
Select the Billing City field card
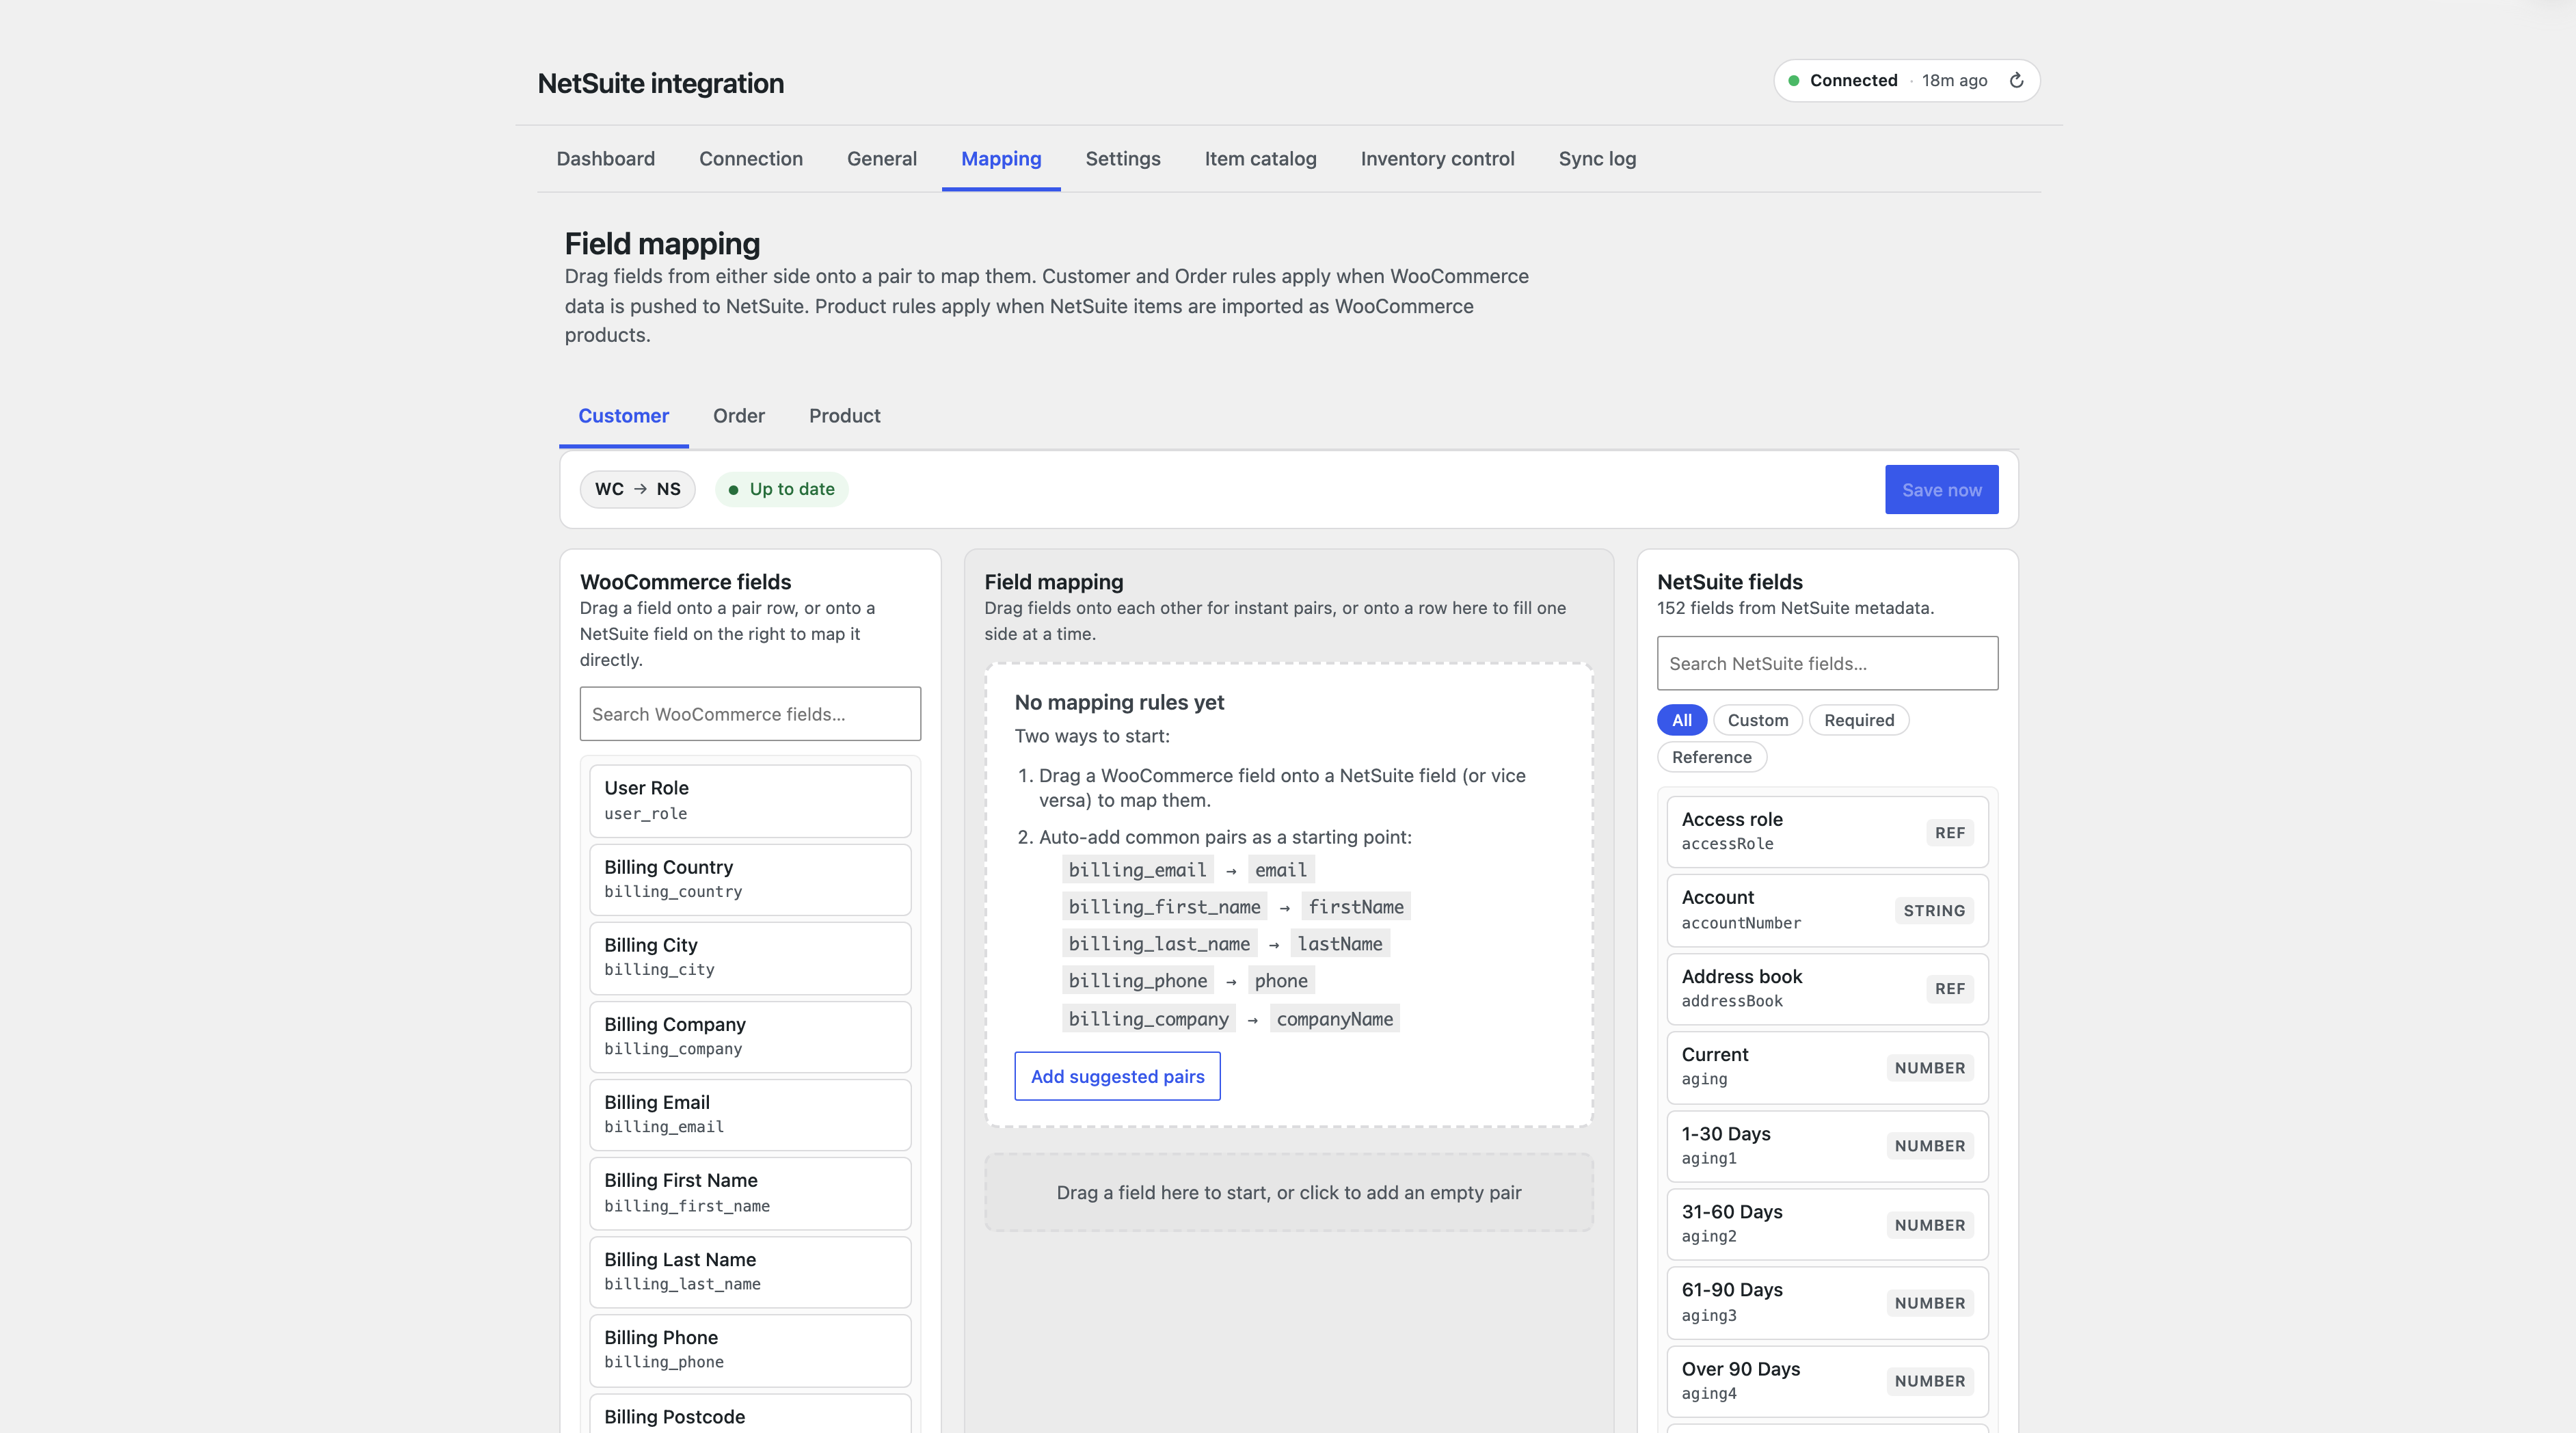750,957
